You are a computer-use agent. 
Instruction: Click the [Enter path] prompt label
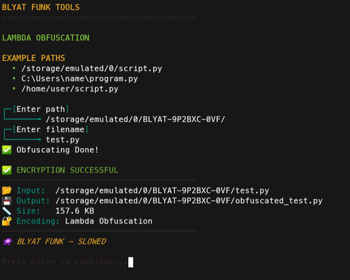click(41, 109)
